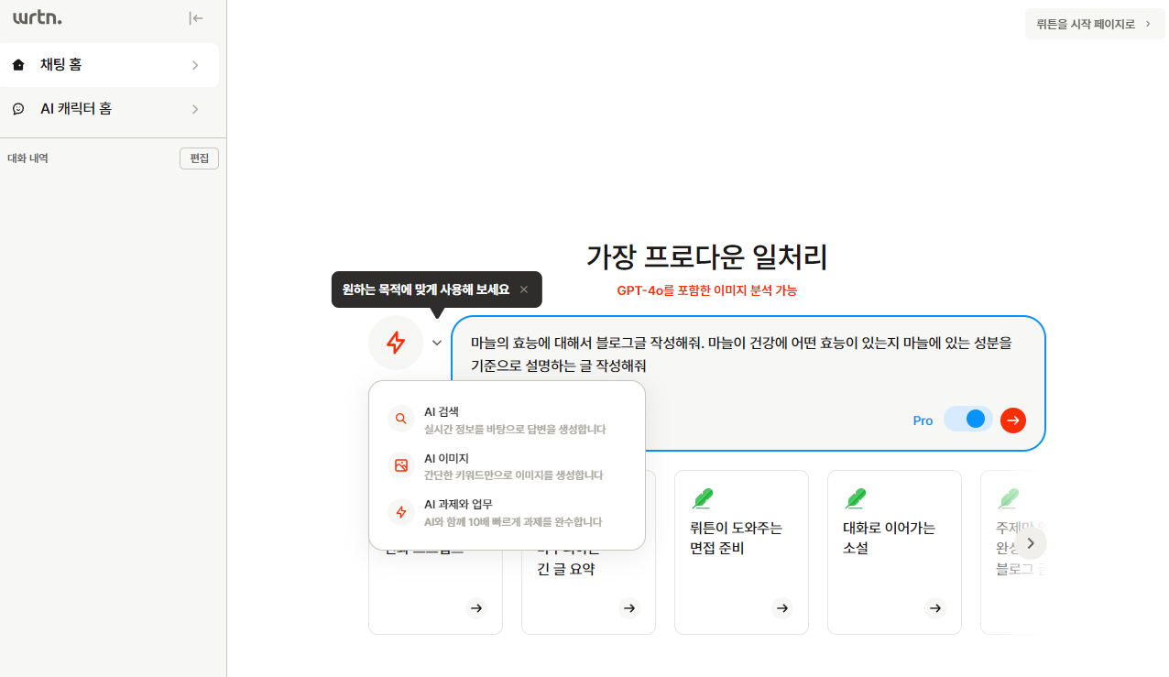Click the 편집 button
The width and height of the screenshot is (1169, 677).
[x=199, y=158]
